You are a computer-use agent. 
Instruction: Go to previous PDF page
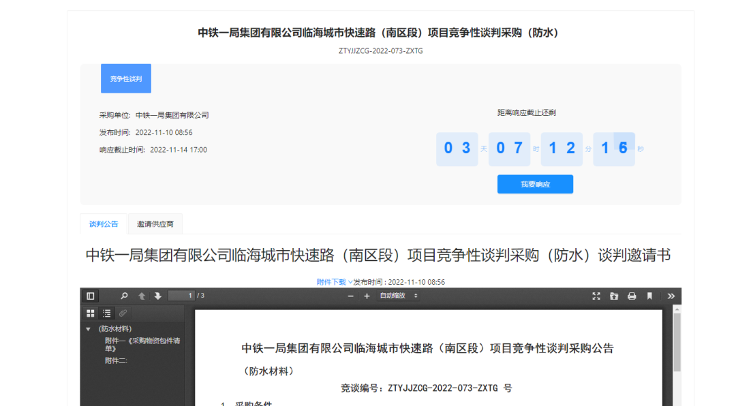(x=142, y=296)
